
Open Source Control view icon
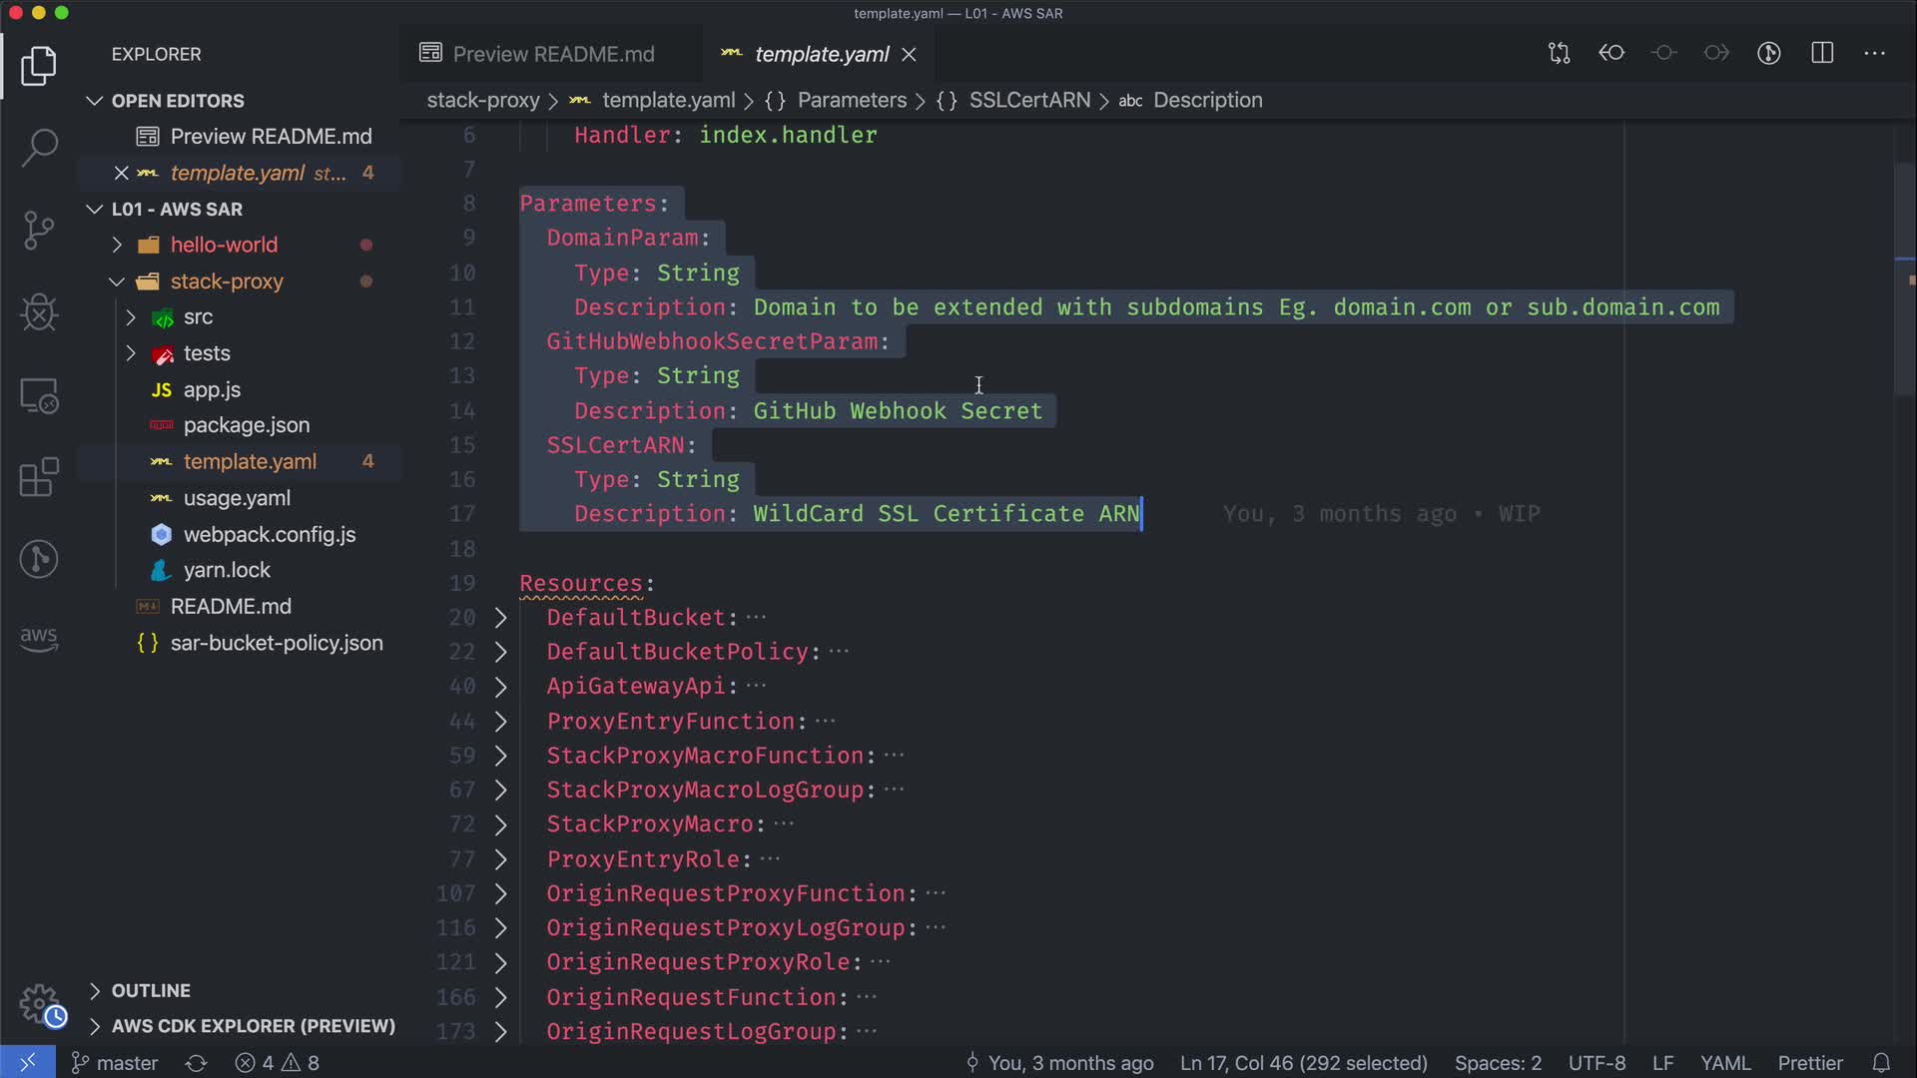[39, 231]
